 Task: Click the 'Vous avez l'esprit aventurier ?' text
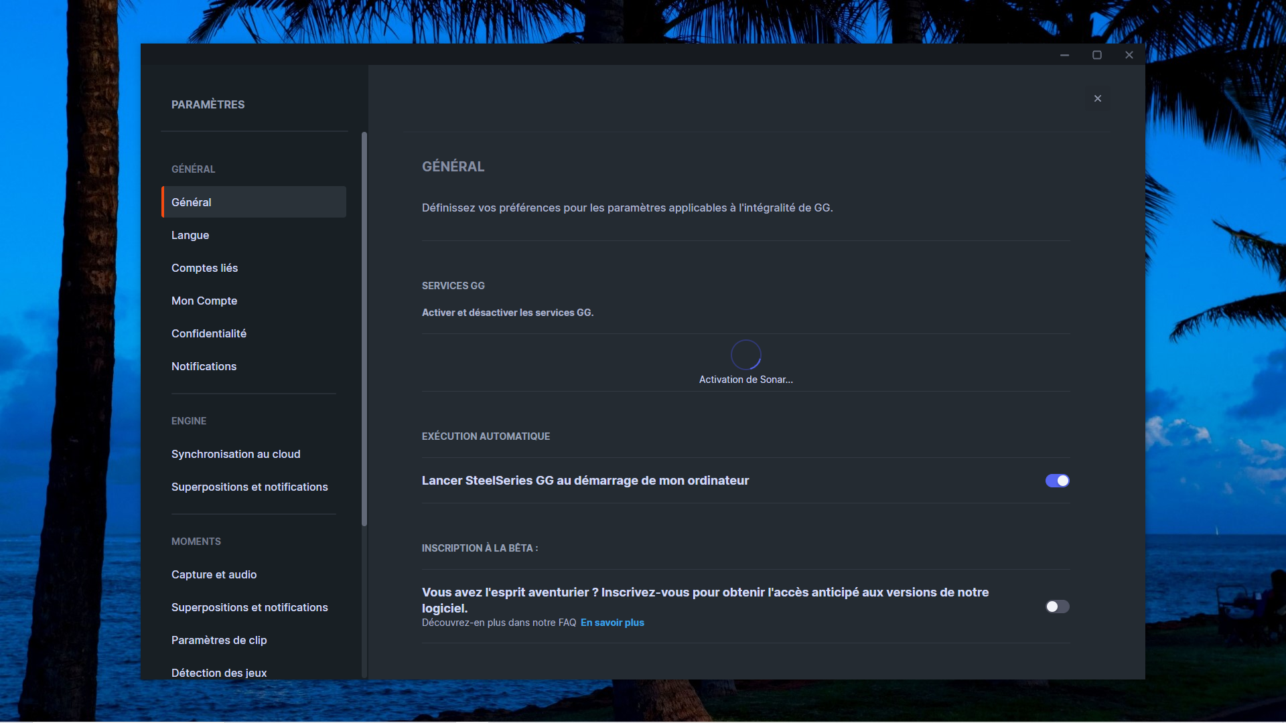tap(705, 600)
